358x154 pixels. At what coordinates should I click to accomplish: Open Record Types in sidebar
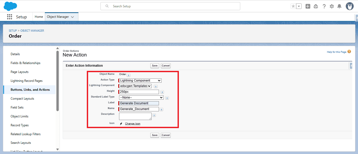20,125
